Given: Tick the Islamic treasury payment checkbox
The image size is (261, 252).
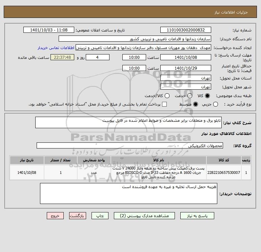Looking at the screenshot, I should [x=164, y=104].
